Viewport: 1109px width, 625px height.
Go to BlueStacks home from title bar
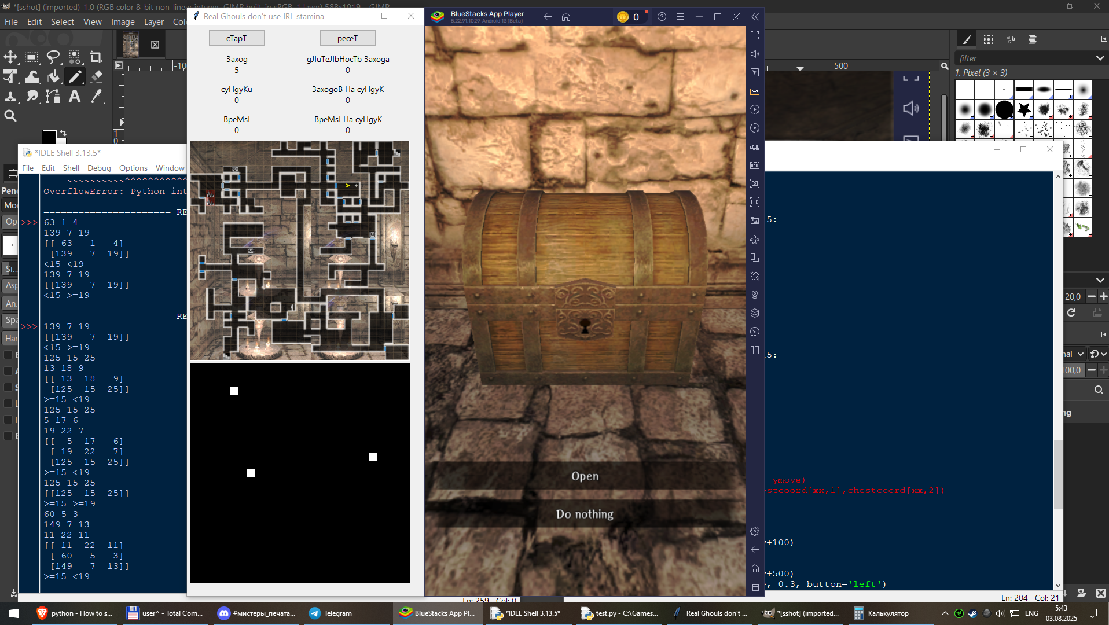[x=566, y=17]
